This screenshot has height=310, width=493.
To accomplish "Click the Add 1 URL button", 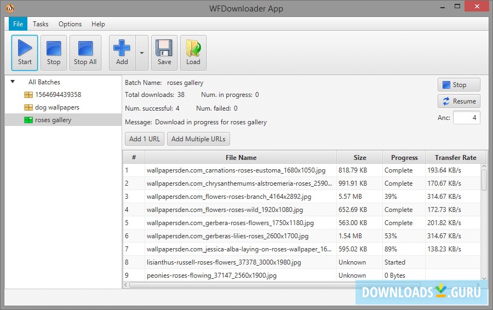I will [145, 139].
